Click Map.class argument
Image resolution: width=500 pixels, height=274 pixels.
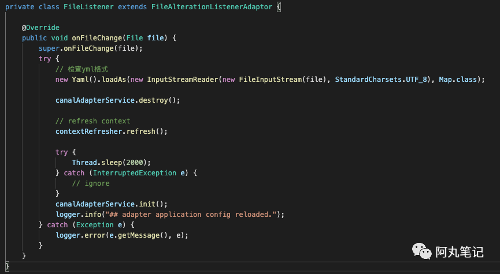click(458, 80)
